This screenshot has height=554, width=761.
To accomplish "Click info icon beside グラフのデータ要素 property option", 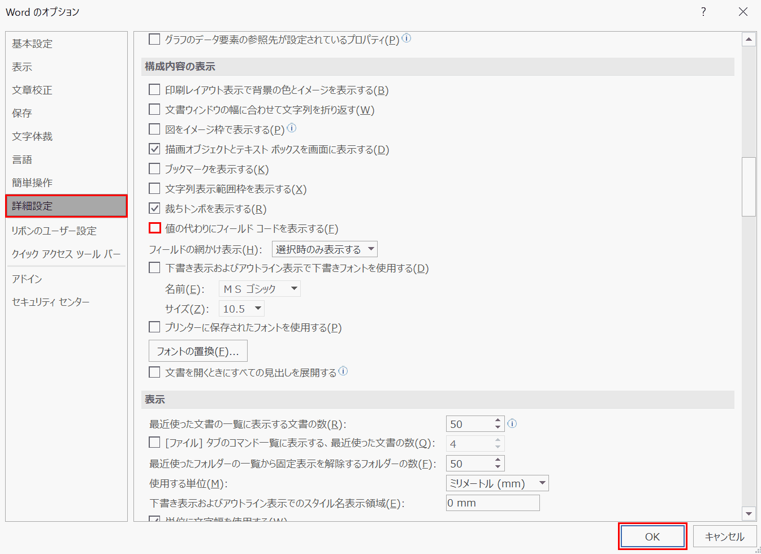I will (407, 38).
